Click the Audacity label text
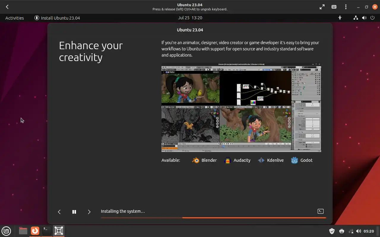Image resolution: width=380 pixels, height=237 pixels. click(x=242, y=160)
